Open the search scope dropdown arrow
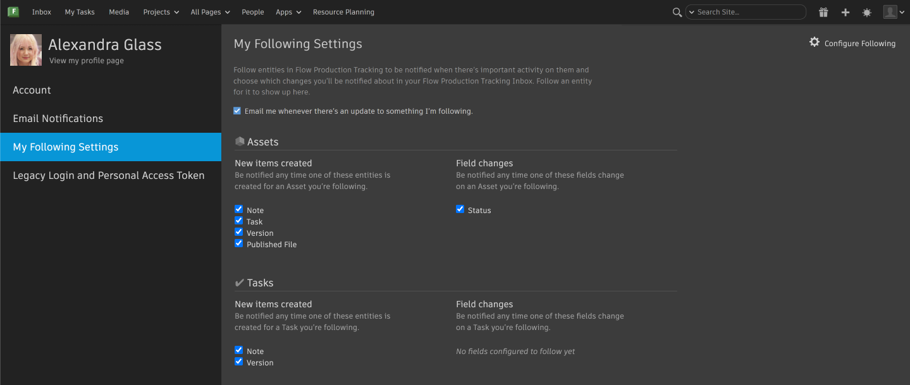The width and height of the screenshot is (910, 385). (691, 12)
